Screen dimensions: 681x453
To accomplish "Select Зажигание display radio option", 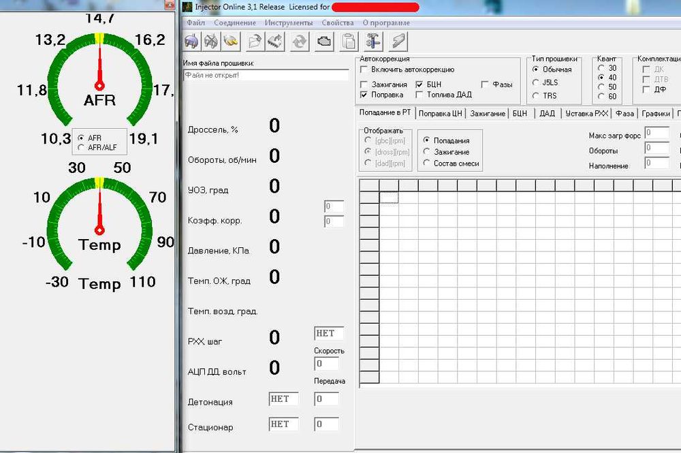I will pos(426,152).
